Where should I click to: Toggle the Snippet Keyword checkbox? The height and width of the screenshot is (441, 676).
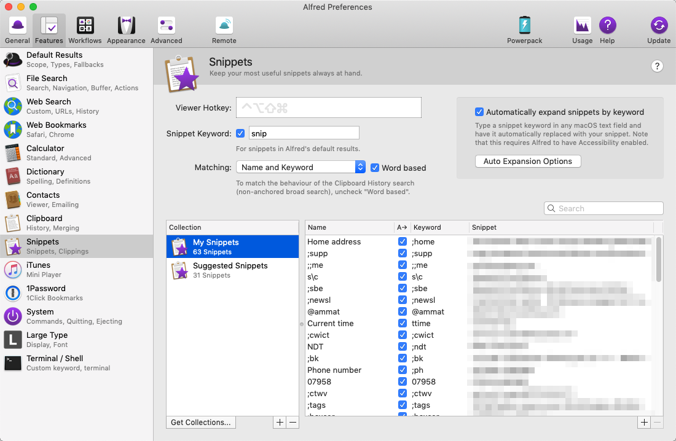pyautogui.click(x=240, y=133)
